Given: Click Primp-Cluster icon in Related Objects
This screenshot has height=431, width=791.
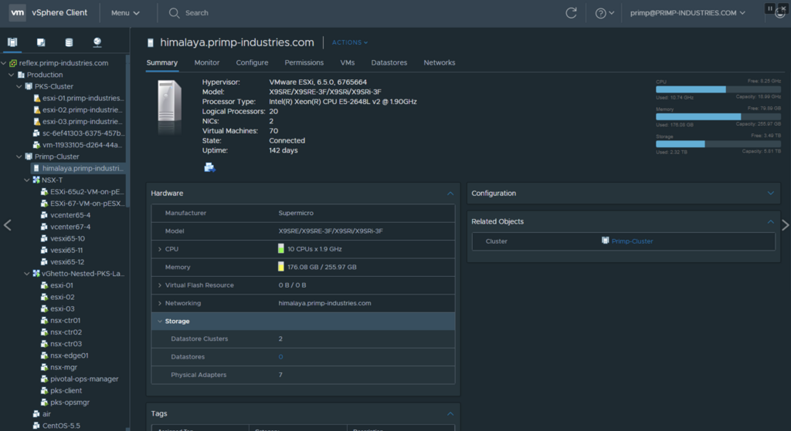Looking at the screenshot, I should tap(606, 241).
